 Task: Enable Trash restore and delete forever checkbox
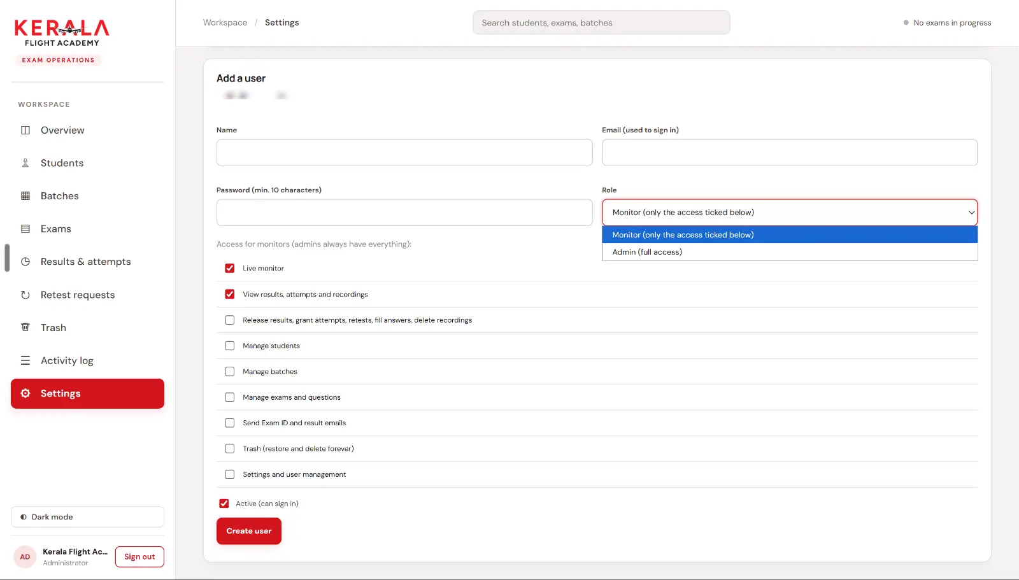coord(230,449)
